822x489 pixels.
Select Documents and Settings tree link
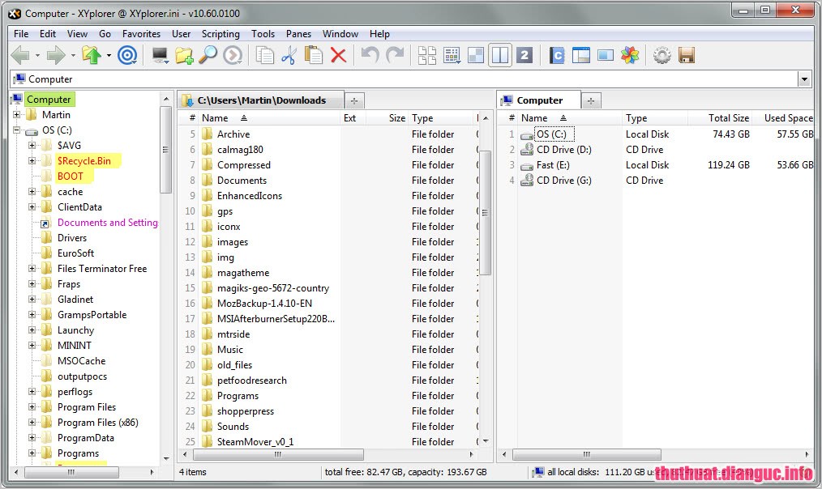click(x=108, y=223)
